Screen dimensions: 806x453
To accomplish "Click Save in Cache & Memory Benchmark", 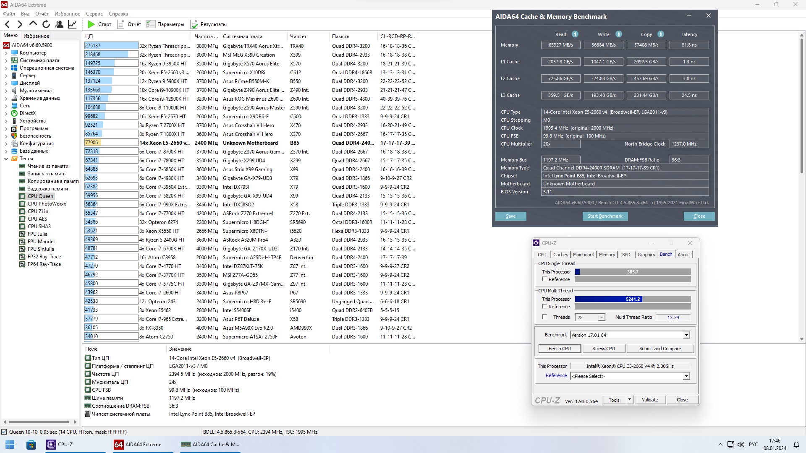I will [x=510, y=216].
